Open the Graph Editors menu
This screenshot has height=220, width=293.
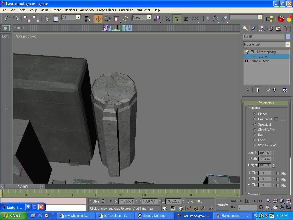click(x=106, y=10)
